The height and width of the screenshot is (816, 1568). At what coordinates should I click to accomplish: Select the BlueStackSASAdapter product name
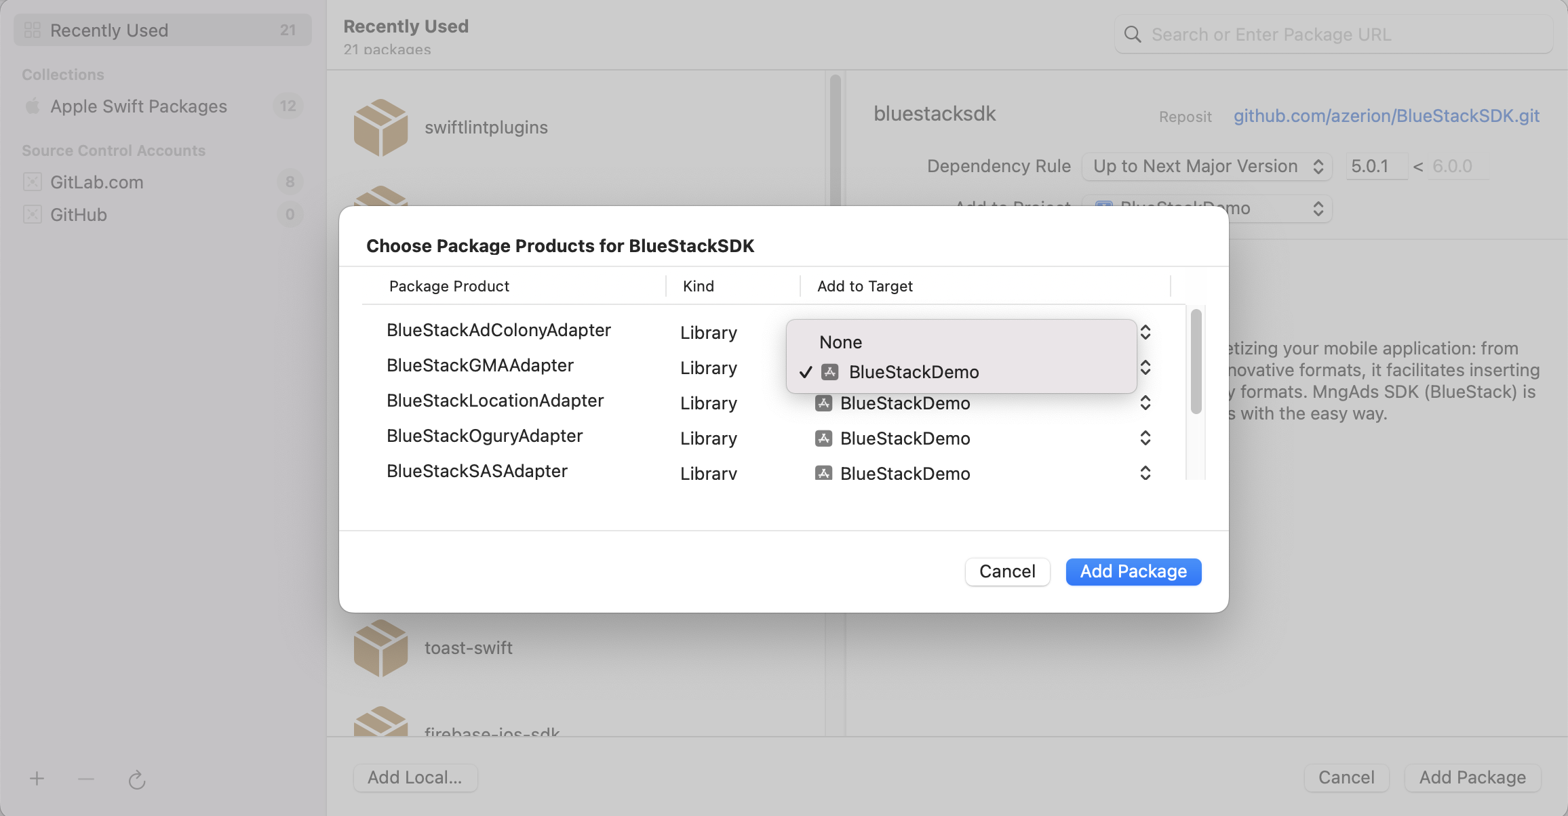point(477,471)
